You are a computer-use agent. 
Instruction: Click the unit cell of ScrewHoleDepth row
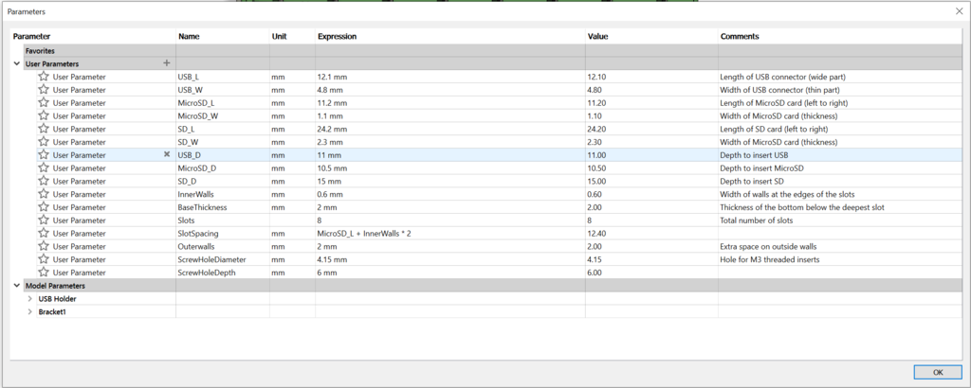292,272
